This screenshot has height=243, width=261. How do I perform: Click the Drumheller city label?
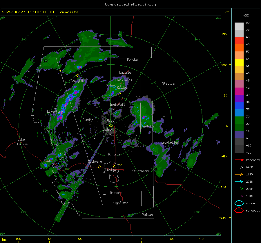[170, 142]
